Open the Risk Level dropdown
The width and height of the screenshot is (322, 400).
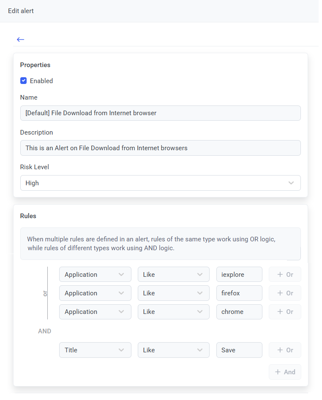[x=160, y=183]
